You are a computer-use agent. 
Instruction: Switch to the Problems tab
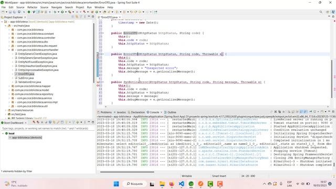coord(104,112)
